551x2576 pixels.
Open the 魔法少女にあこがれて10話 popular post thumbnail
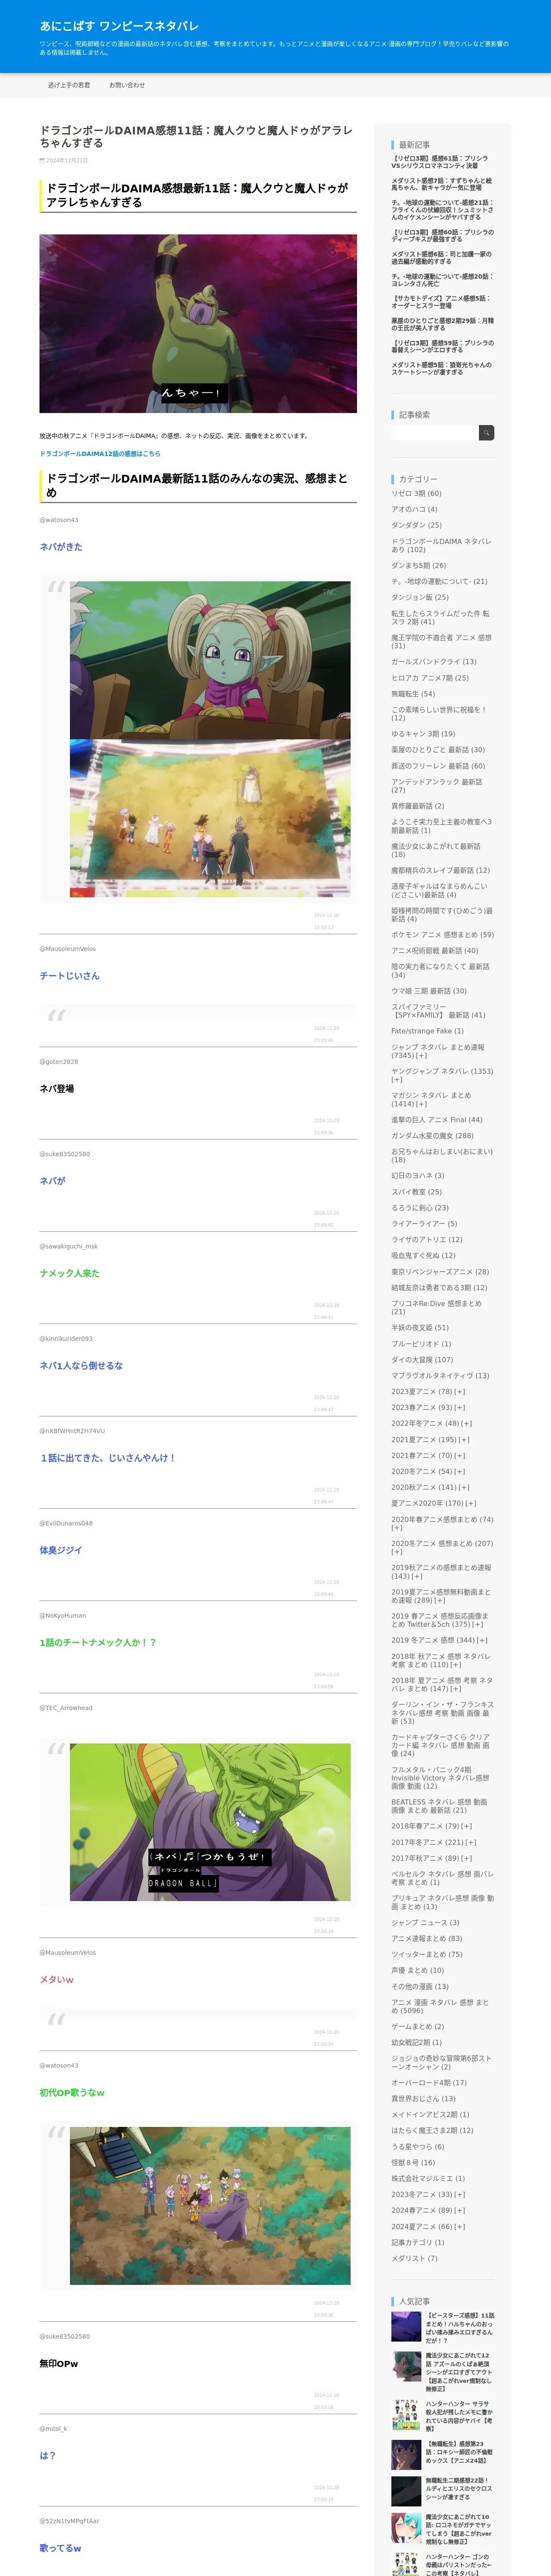coord(406,2527)
